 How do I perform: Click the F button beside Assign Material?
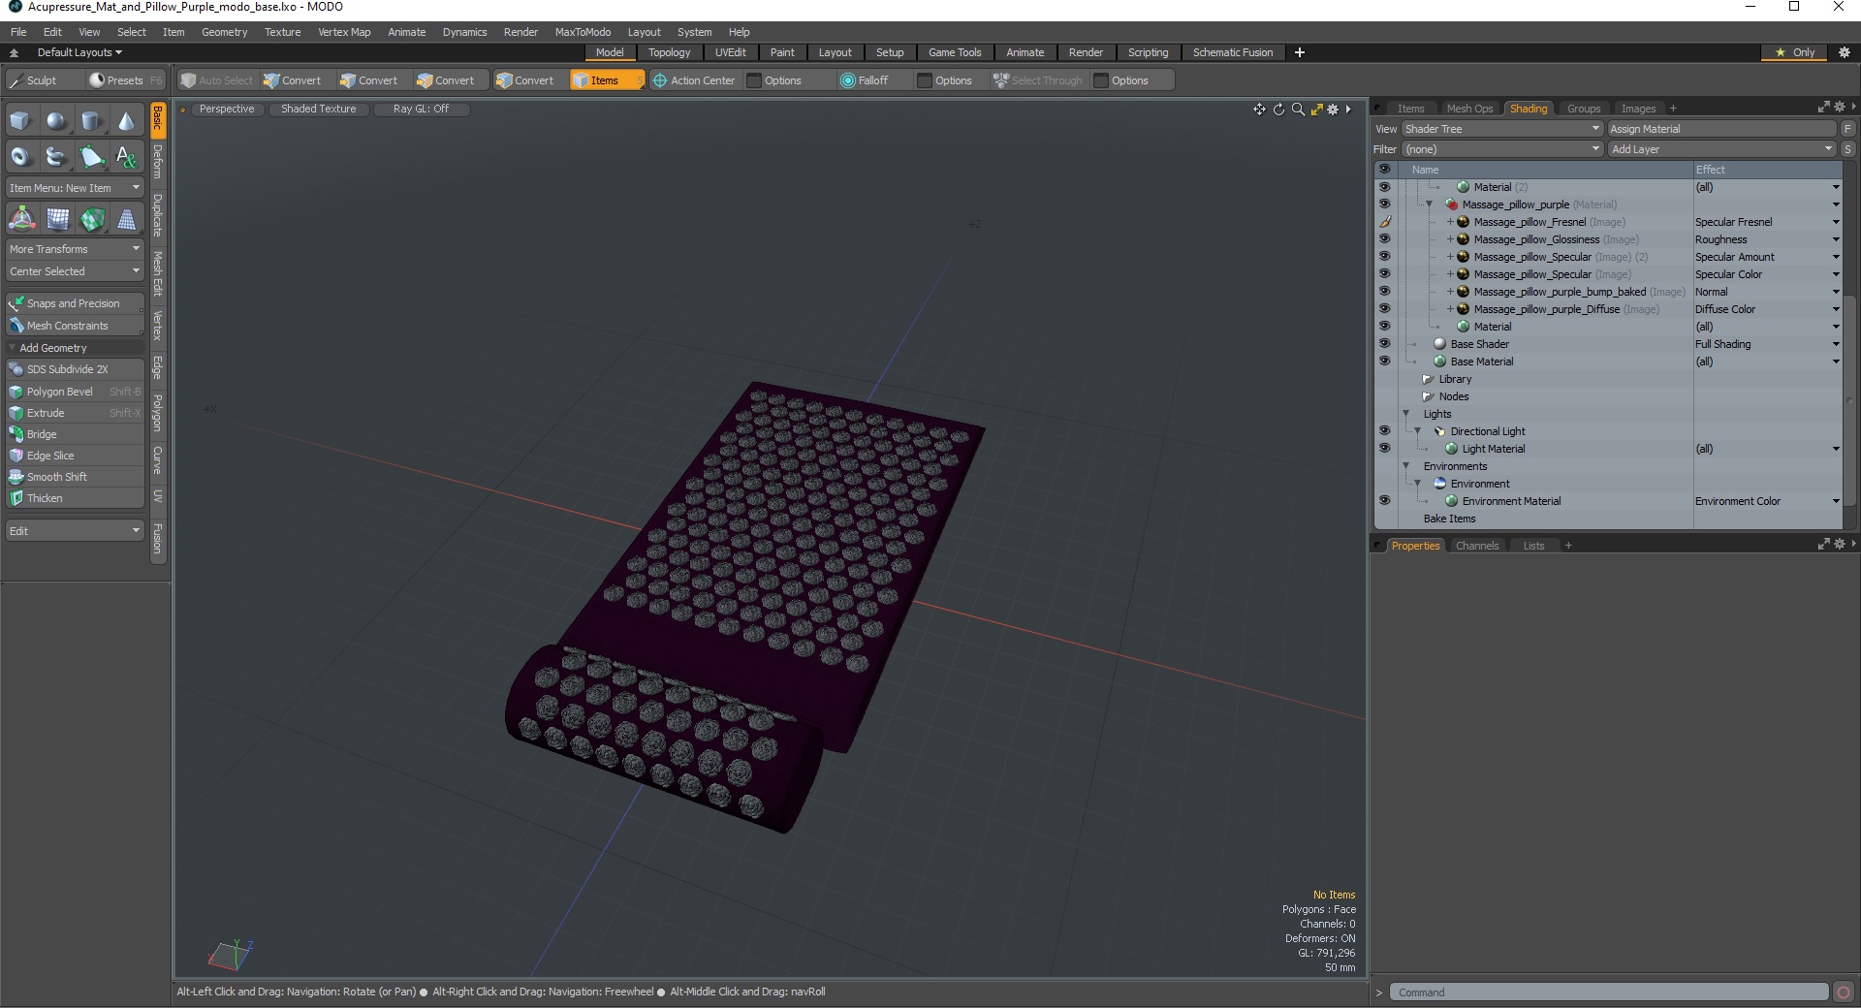pos(1848,129)
